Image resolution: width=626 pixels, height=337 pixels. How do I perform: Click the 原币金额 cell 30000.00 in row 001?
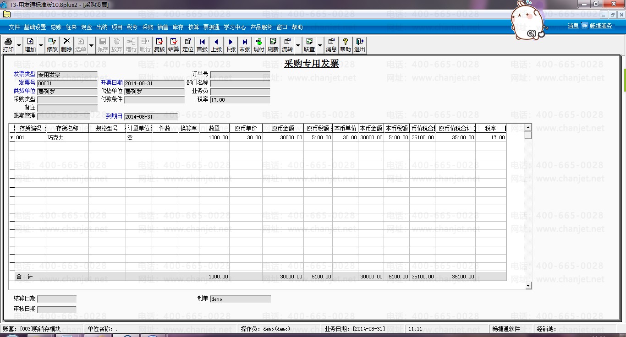pos(283,137)
